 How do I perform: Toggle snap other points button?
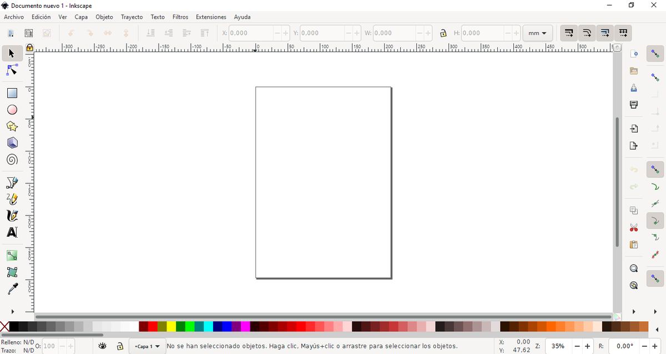coord(655,278)
